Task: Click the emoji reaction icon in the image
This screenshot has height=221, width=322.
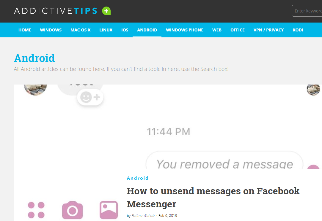Action: click(x=90, y=97)
